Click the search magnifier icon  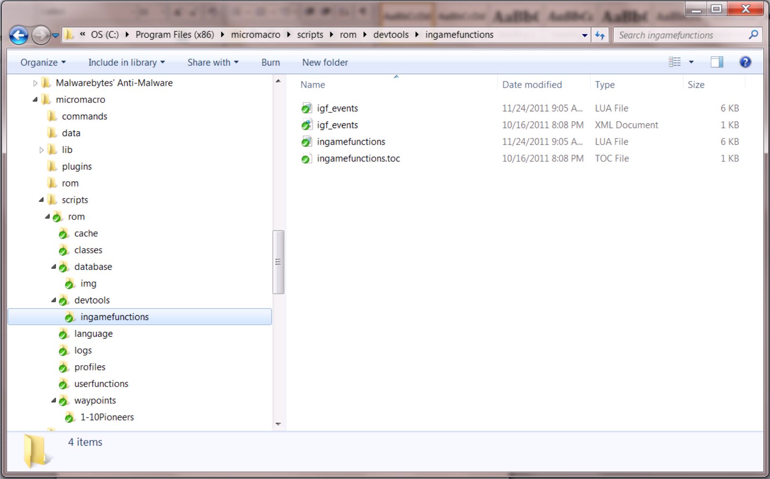753,35
